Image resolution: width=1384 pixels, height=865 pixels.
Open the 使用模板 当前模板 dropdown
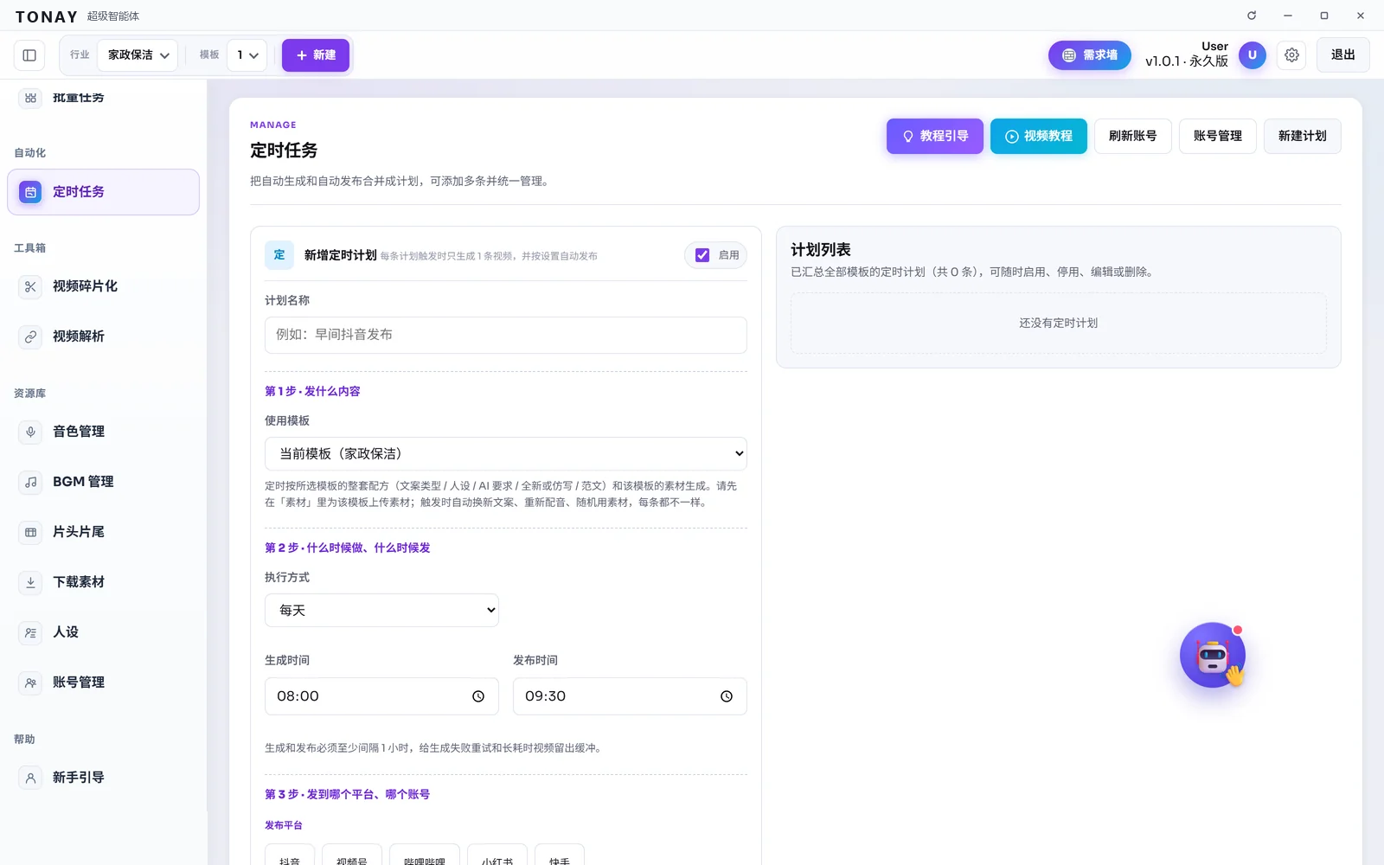[506, 453]
